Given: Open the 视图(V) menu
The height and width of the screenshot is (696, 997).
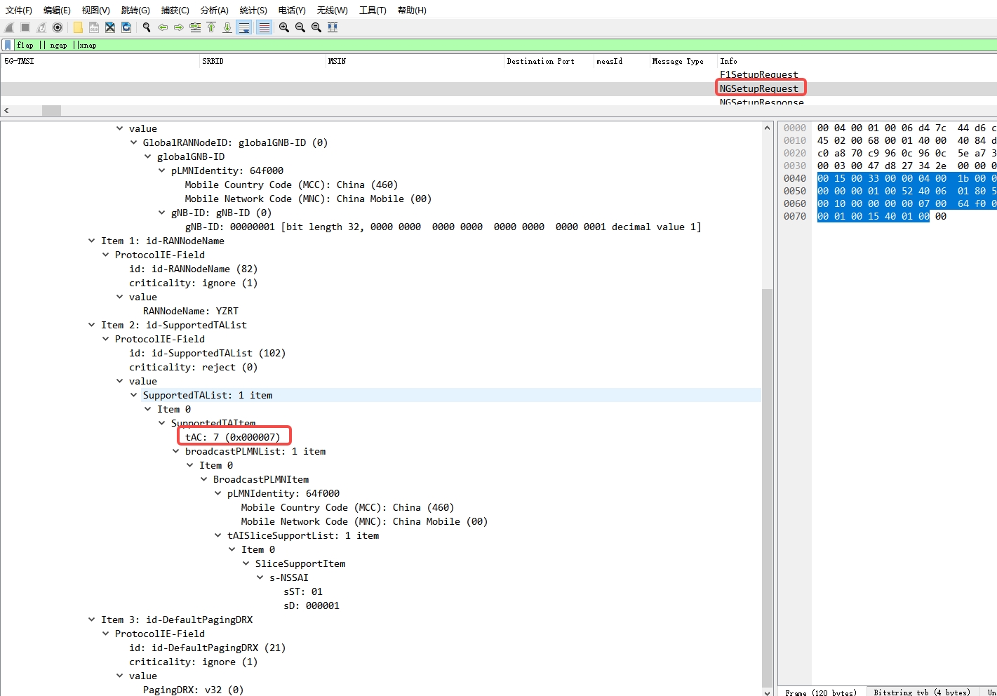Looking at the screenshot, I should point(96,10).
